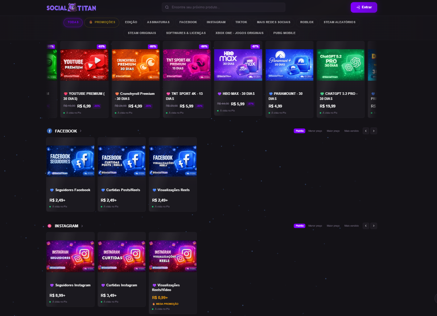The image size is (437, 316).
Task: Click the Facebook section round icon
Action: [x=49, y=131]
